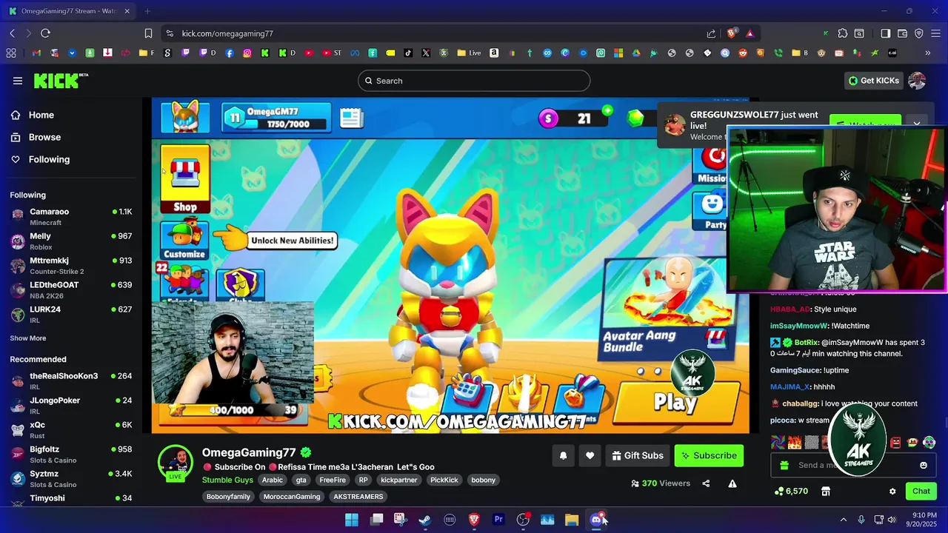The width and height of the screenshot is (948, 533).
Task: Open Steam from taskbar
Action: (425, 520)
